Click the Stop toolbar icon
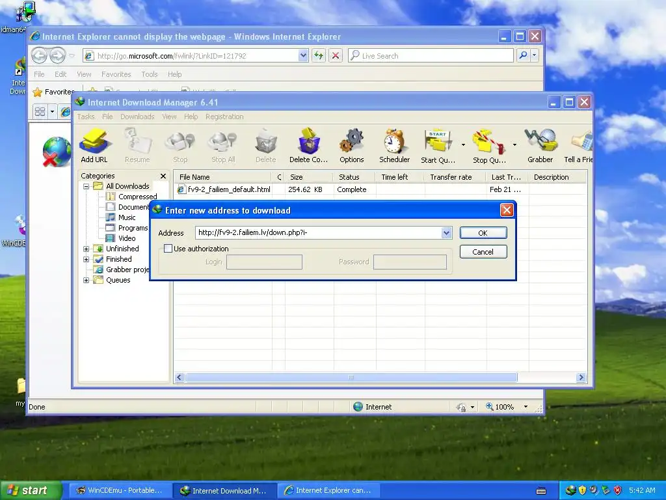The image size is (666, 500). tap(180, 146)
